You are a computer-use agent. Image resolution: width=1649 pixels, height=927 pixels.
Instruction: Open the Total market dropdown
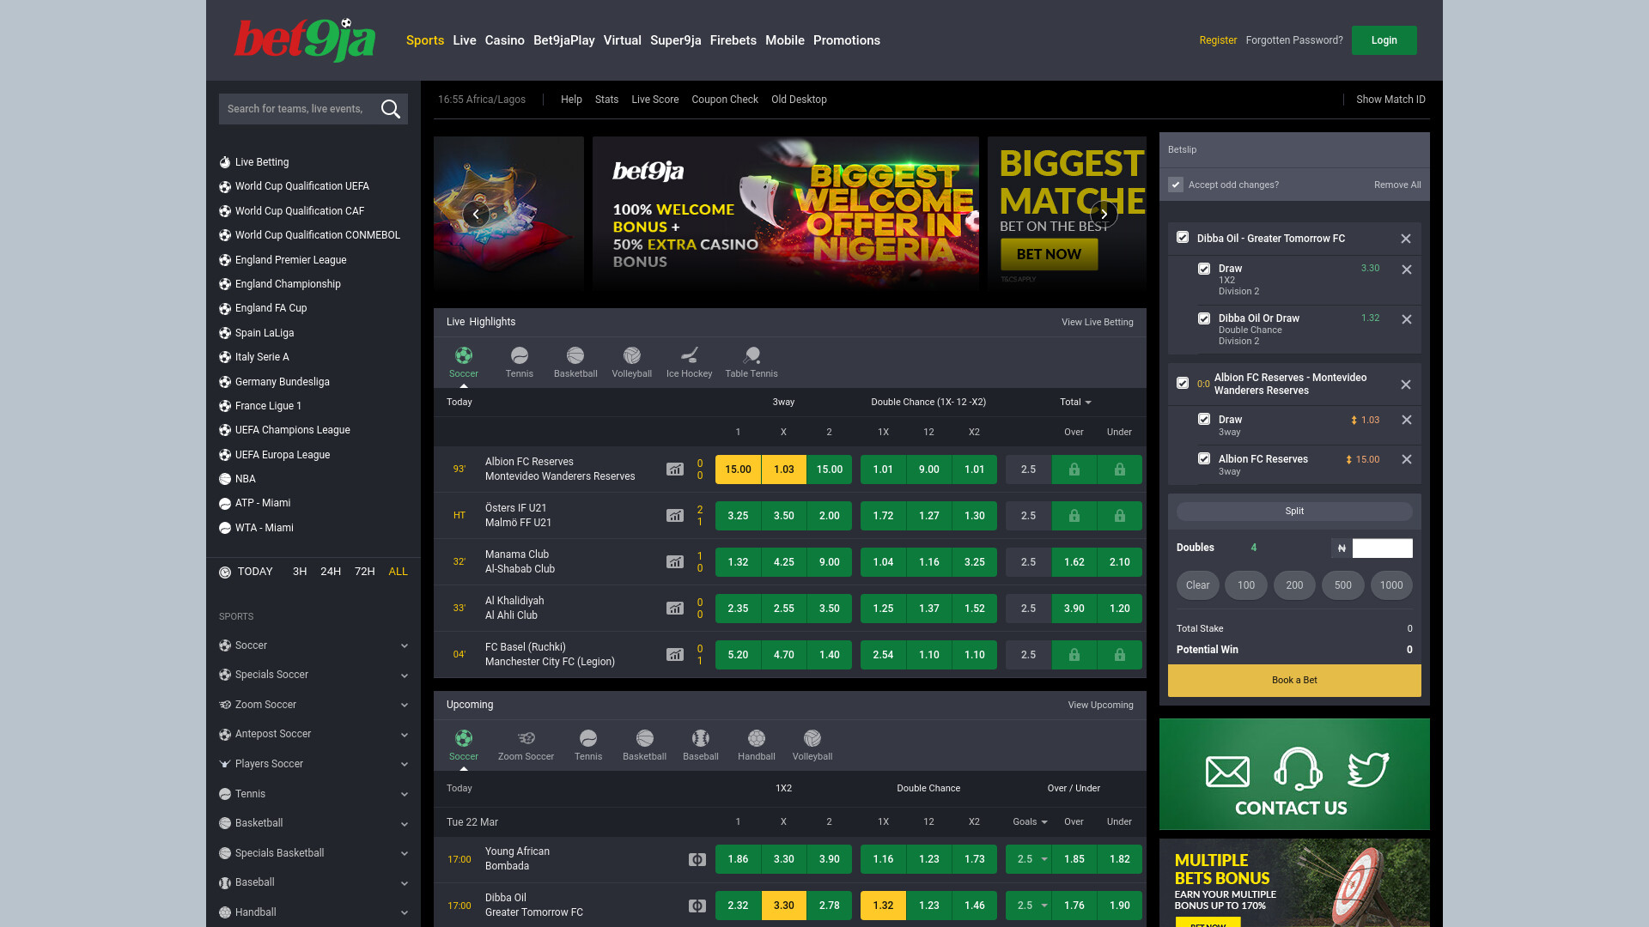(1075, 402)
